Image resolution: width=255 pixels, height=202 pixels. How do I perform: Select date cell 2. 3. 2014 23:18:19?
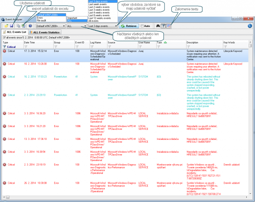click(35, 165)
